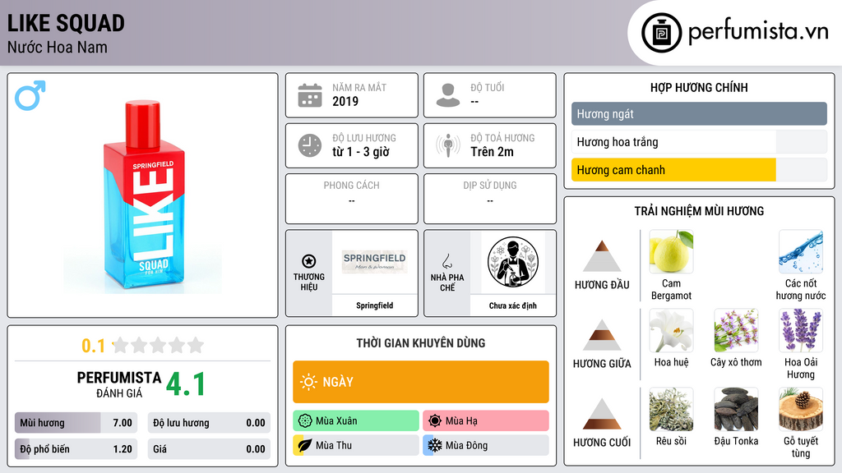Viewport: 842px width, 473px height.
Task: Select the Hoa Oải Hương note image
Action: (801, 330)
